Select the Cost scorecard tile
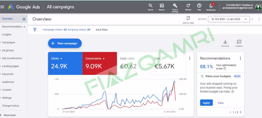Screen dimensions: 262x118 tap(168, 63)
